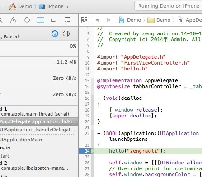This screenshot has width=202, height=177.
Task: Click the - (void)dealloc method line
Action: coord(119,98)
